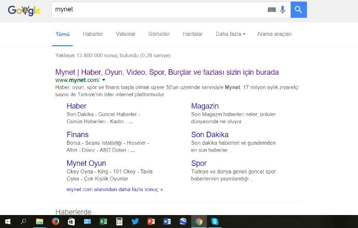Expand the arrow next to www.mynet.com
Screen dimensions: 358x228
pos(104,80)
